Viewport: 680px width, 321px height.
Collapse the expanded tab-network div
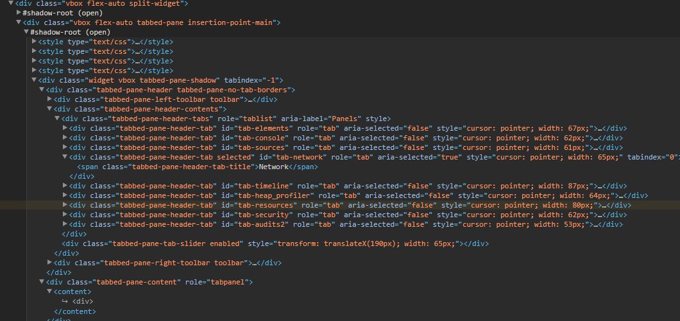65,157
